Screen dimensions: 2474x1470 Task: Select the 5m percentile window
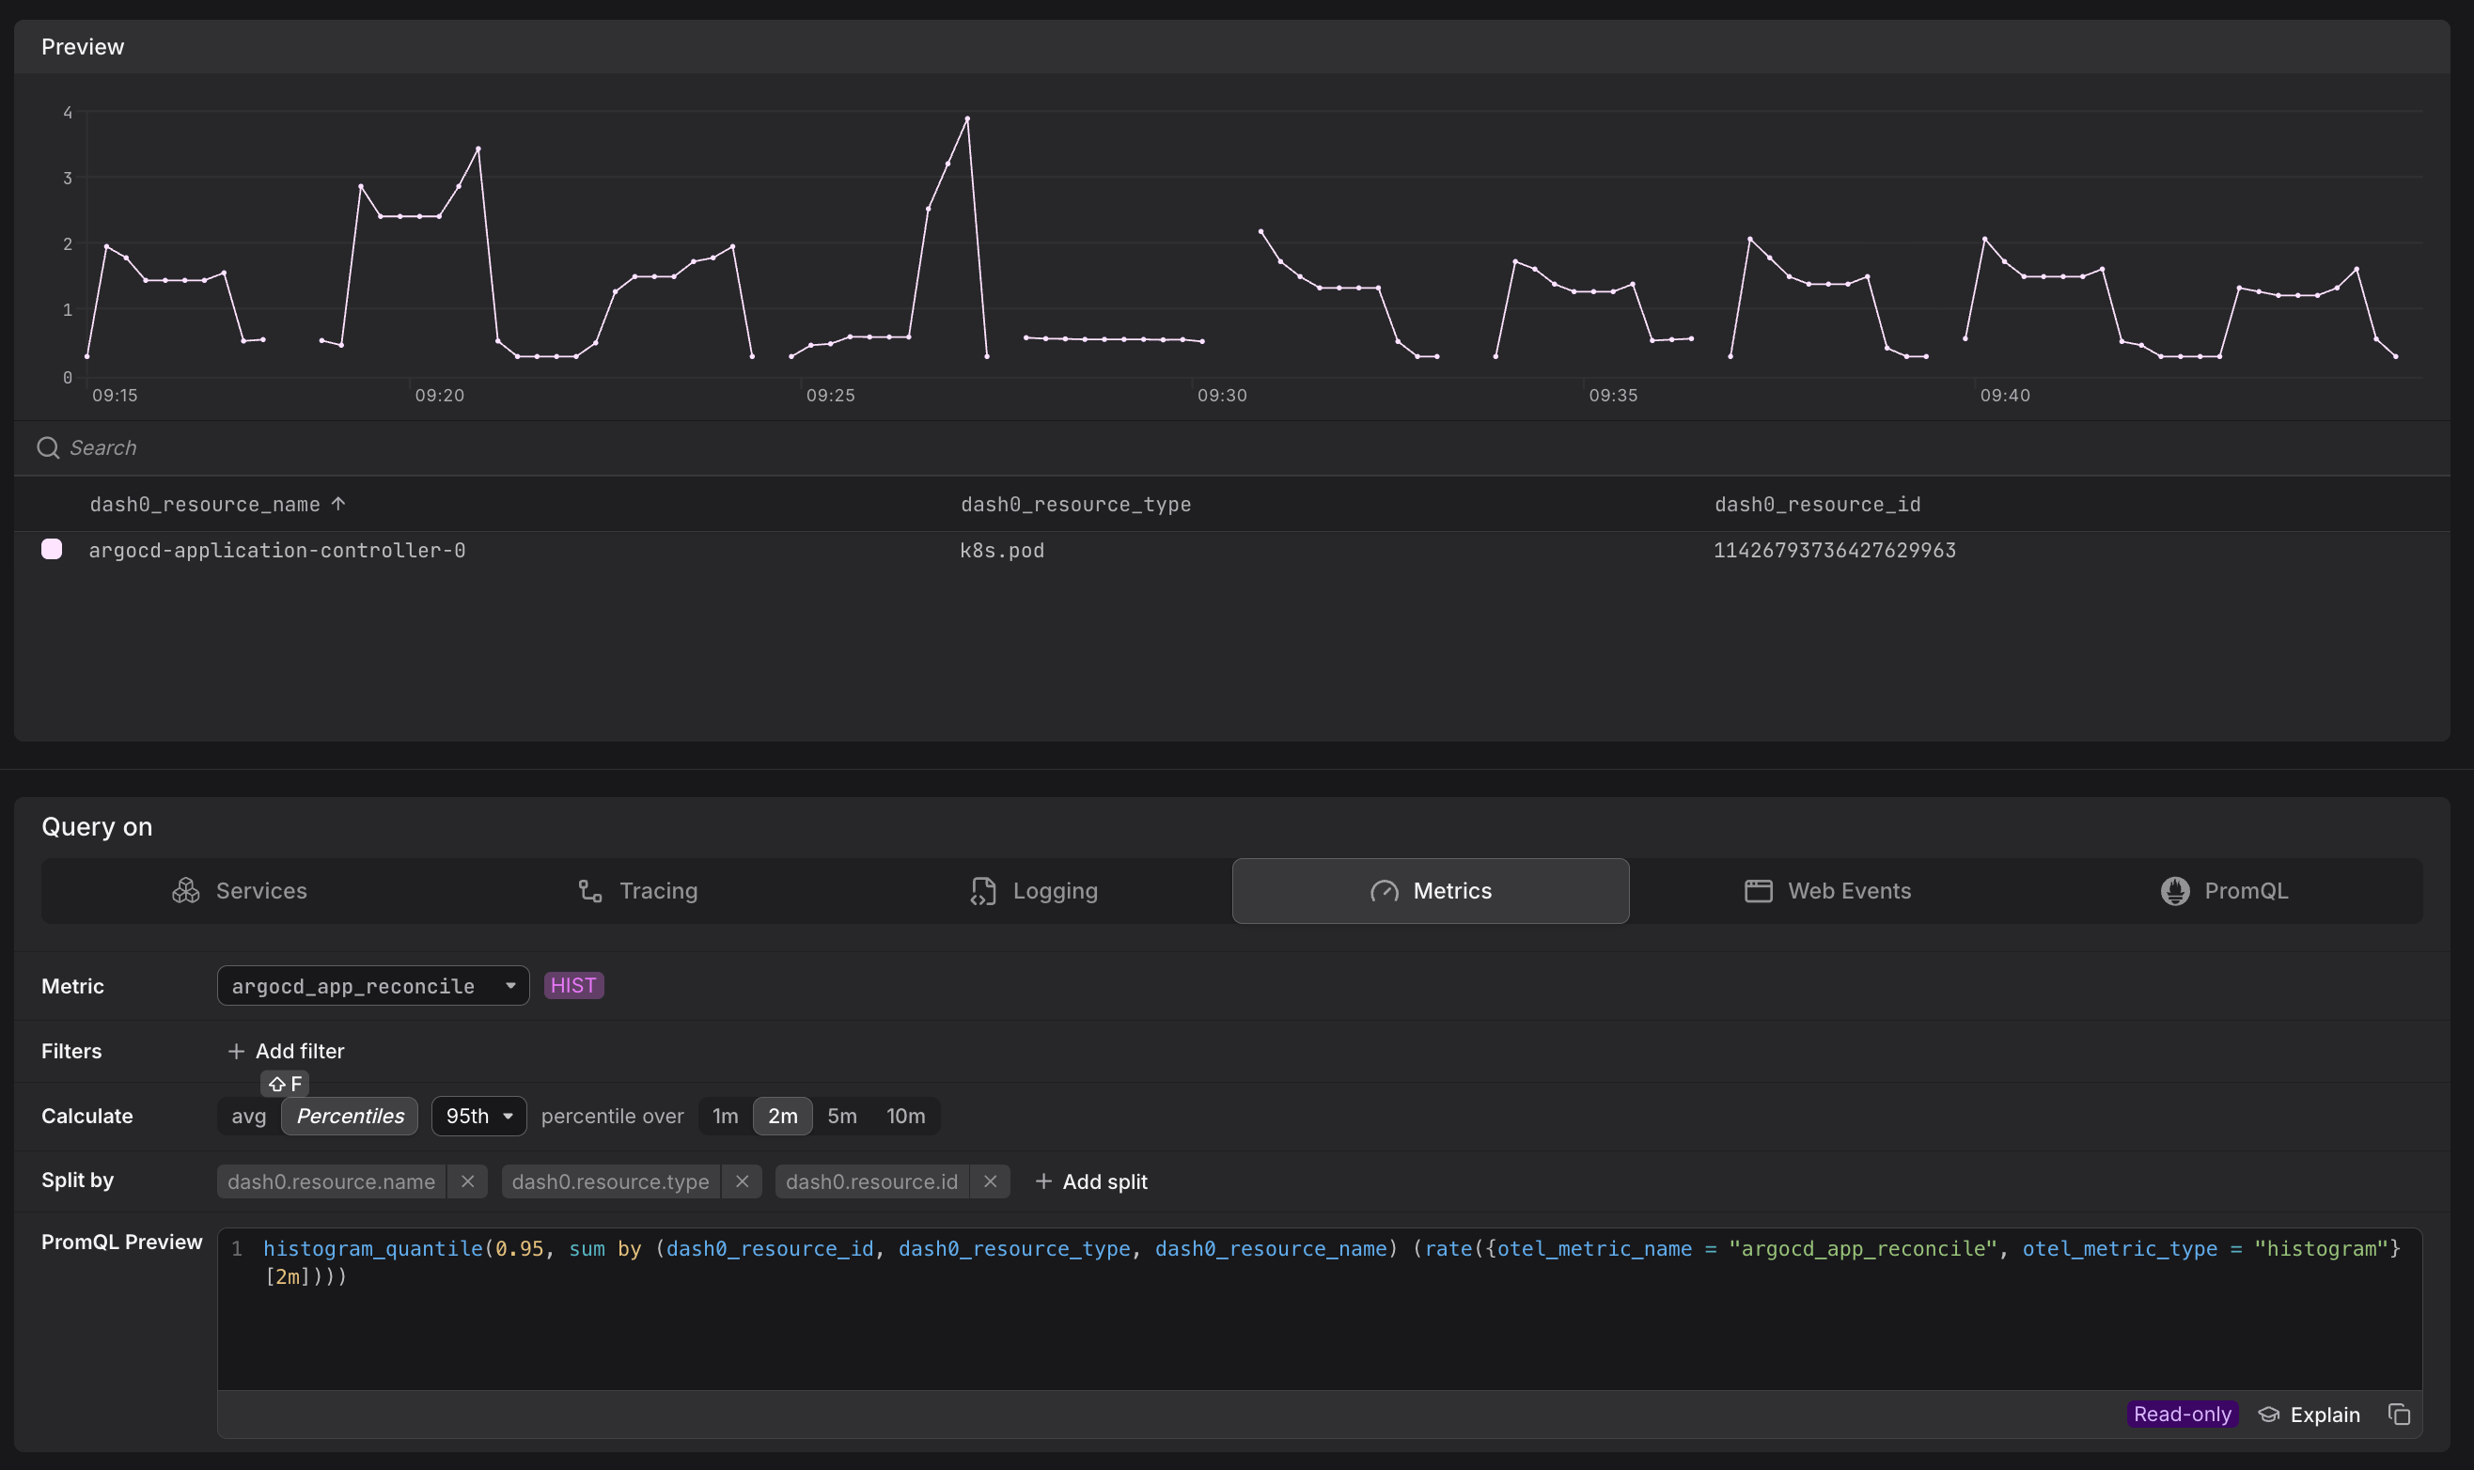tap(841, 1116)
